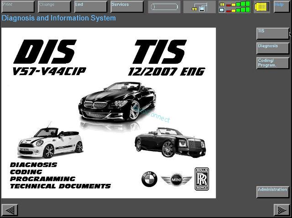
Task: Click the 'TECHNICAL DOCUMENTS' text
Action: coord(61,186)
